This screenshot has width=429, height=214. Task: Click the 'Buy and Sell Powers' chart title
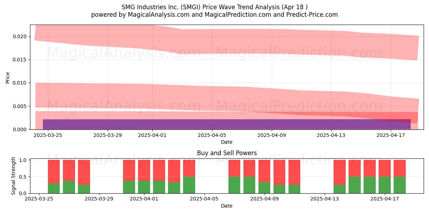(227, 153)
